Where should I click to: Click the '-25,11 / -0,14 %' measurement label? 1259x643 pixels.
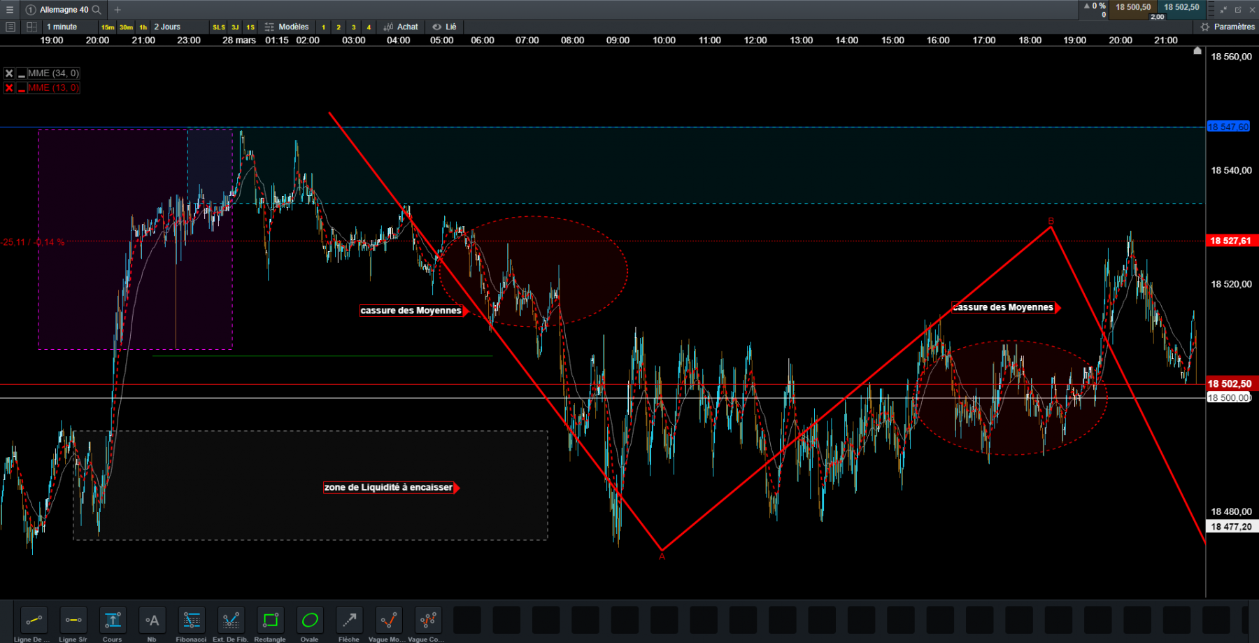tap(33, 242)
